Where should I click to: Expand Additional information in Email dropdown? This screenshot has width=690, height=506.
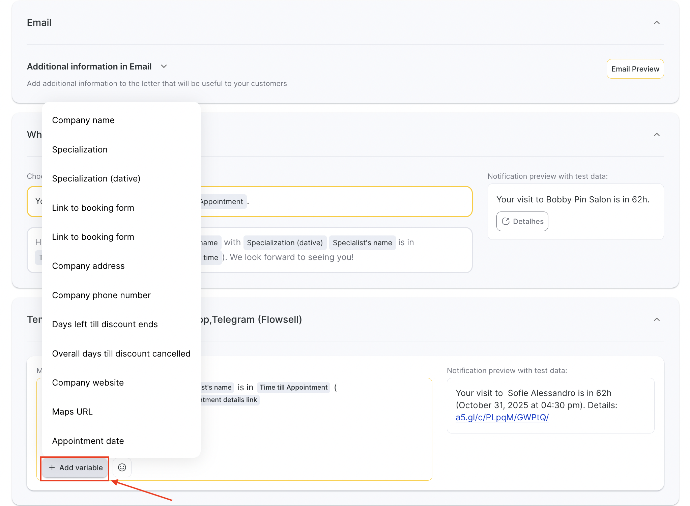(164, 66)
